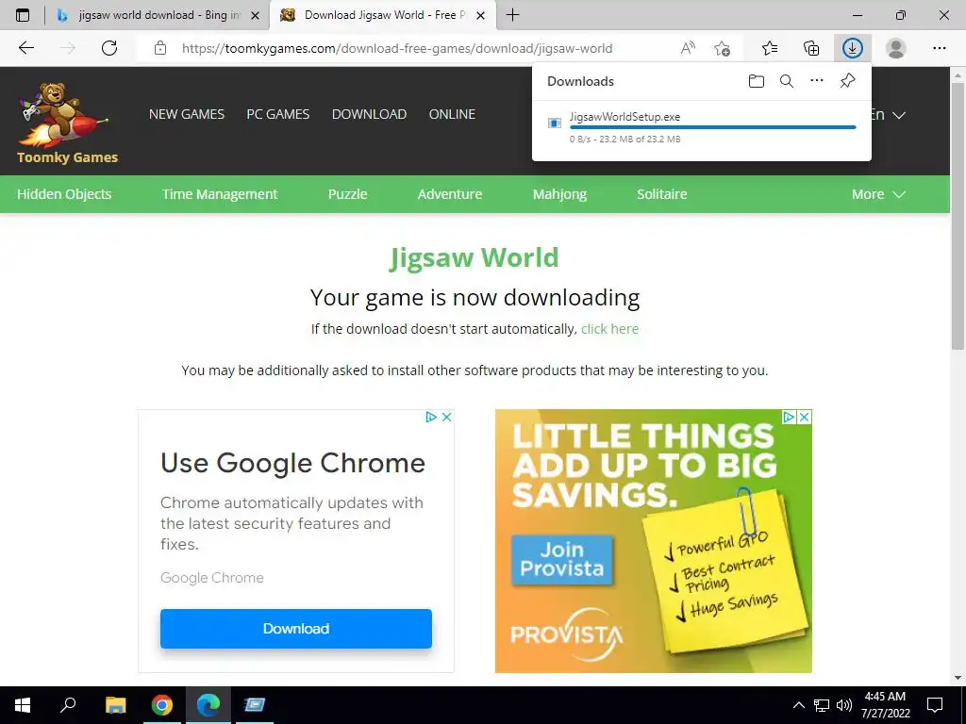
Task: Click AdChoices icon on Chrome ad
Action: (x=431, y=417)
